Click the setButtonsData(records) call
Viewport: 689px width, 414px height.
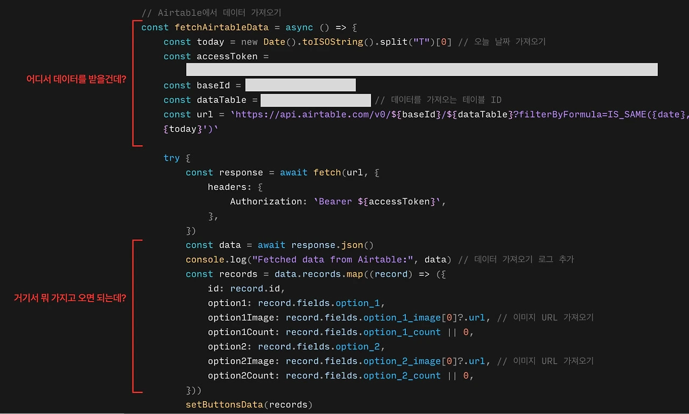point(249,405)
